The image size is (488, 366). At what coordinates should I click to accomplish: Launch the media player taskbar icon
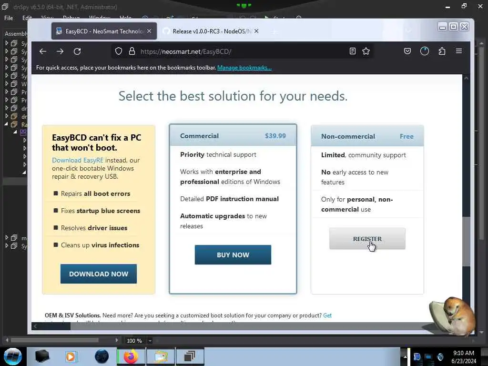click(x=71, y=356)
